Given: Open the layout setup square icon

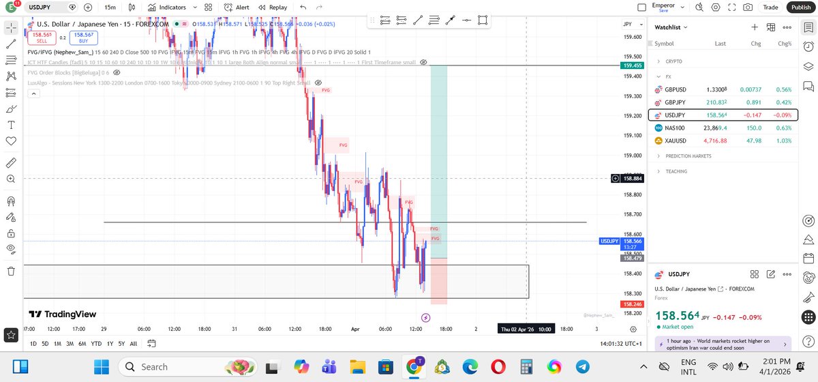Looking at the screenshot, I should click(x=641, y=8).
